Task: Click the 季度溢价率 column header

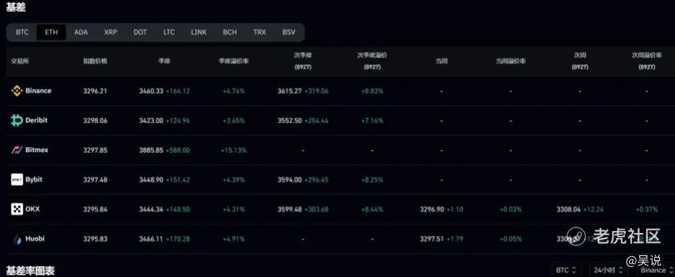Action: [234, 61]
